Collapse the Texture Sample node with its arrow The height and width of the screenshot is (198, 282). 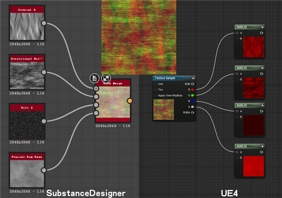click(x=193, y=78)
